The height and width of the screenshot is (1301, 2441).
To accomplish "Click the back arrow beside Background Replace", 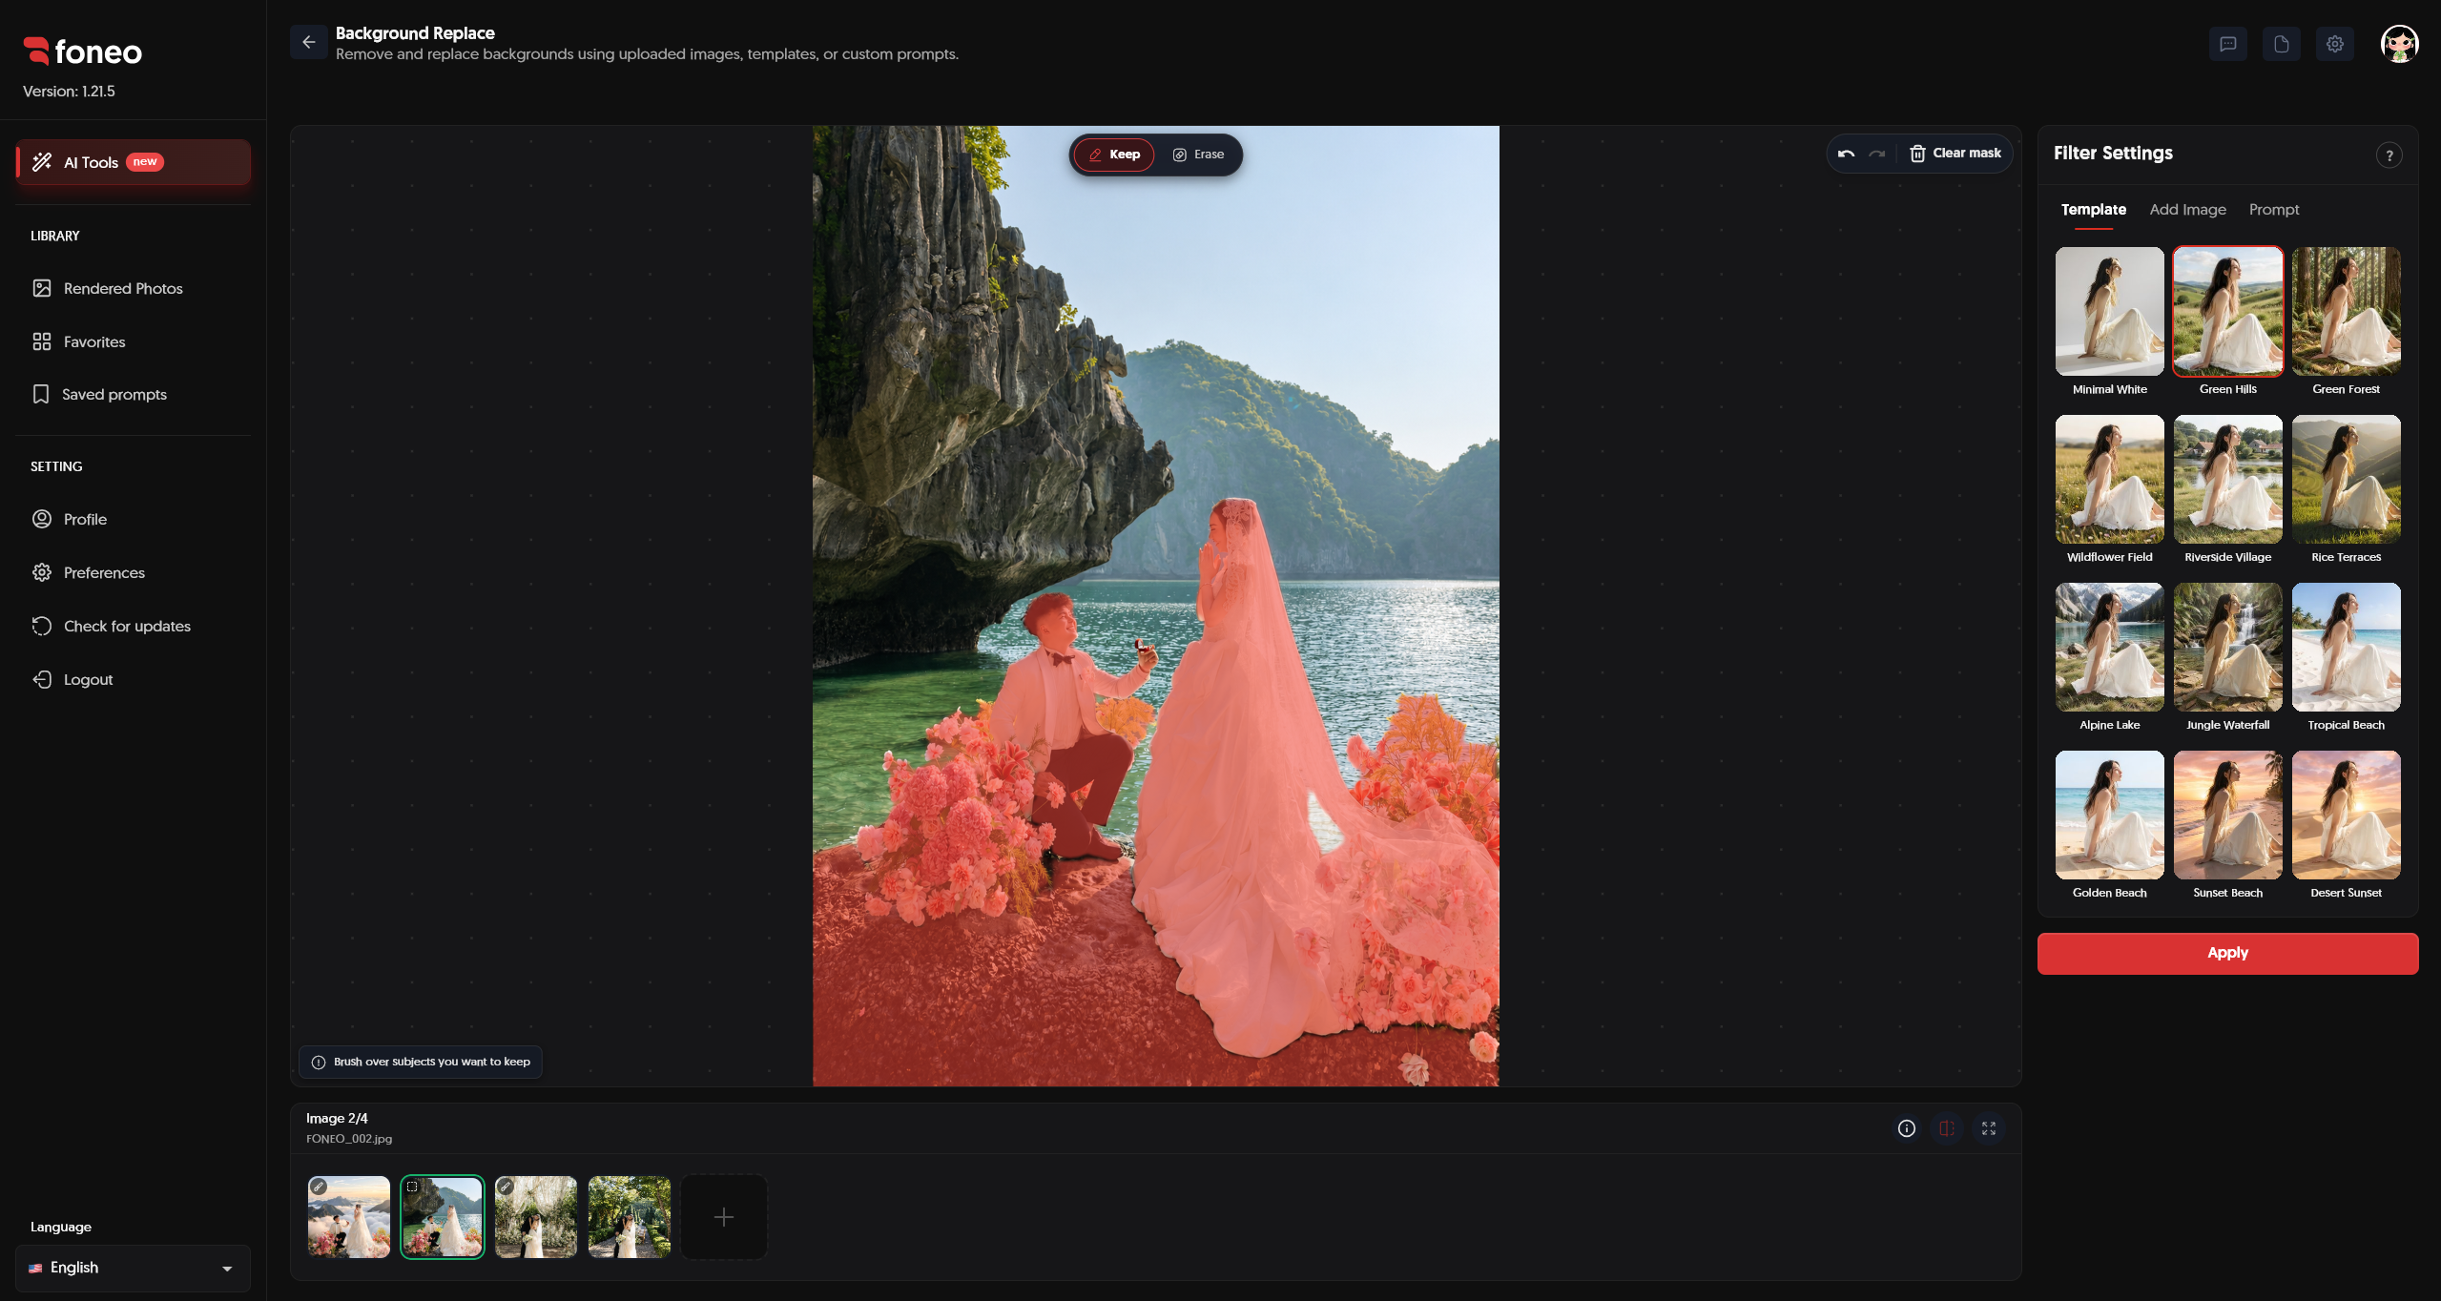I will (309, 42).
